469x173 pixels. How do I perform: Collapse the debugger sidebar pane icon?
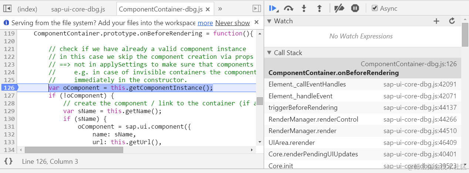[256, 9]
